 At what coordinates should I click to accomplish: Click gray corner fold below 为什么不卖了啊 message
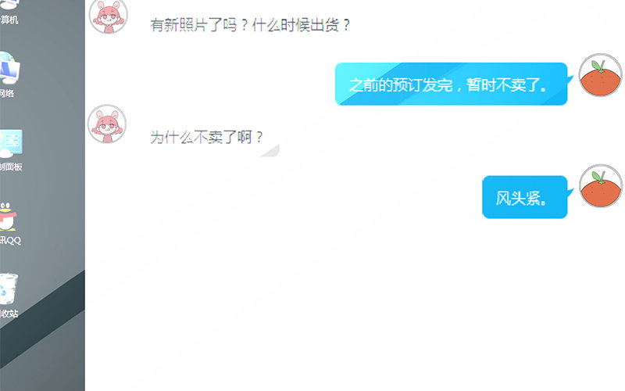click(x=270, y=150)
